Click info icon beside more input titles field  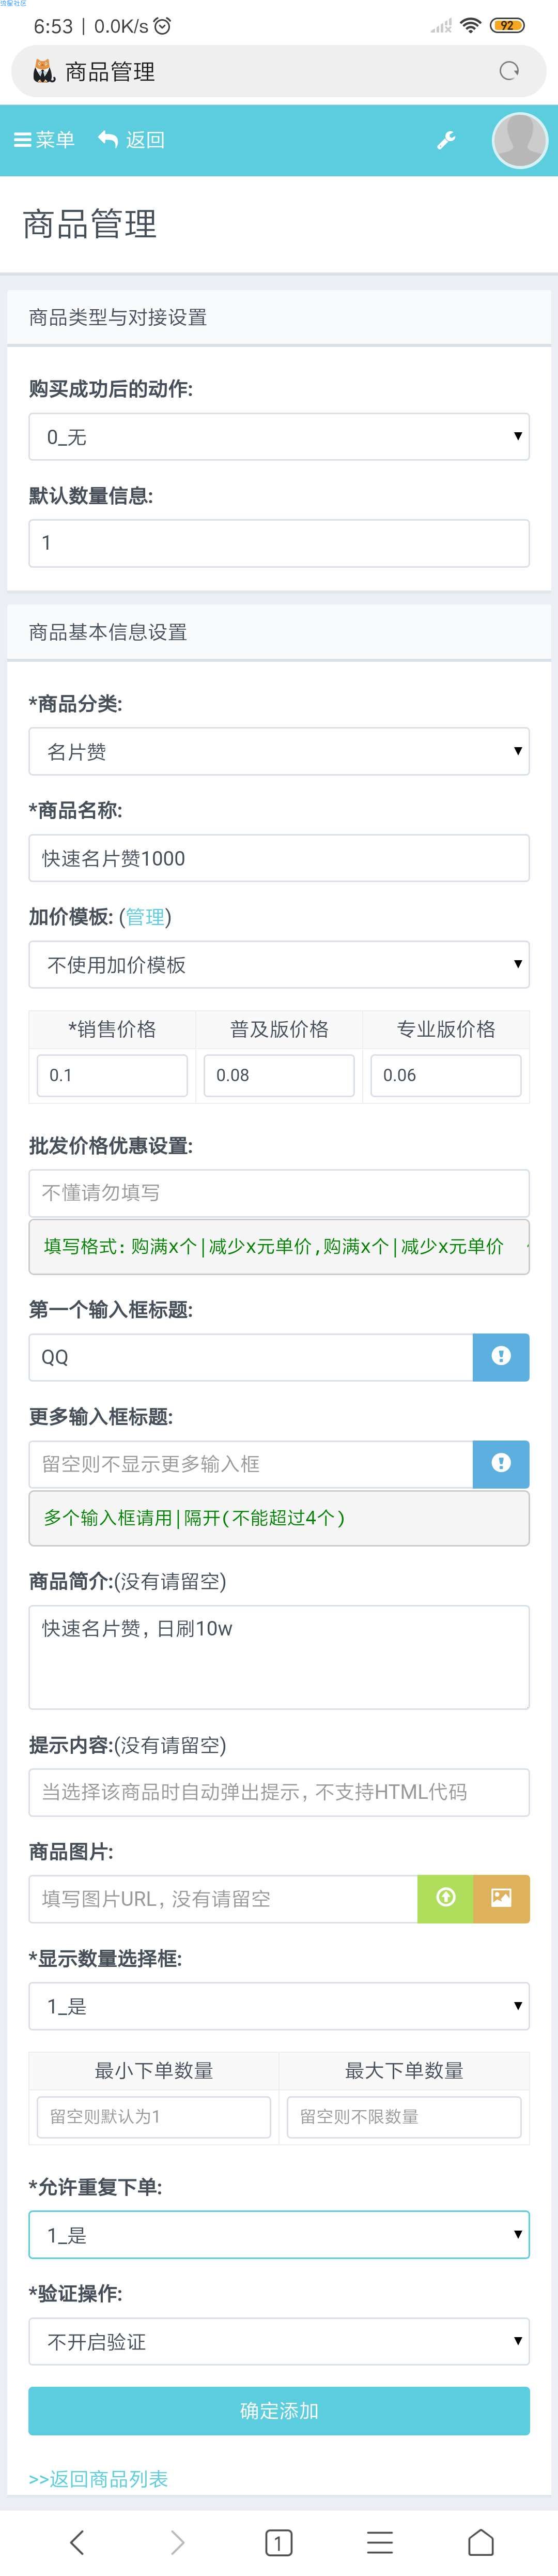[501, 1464]
